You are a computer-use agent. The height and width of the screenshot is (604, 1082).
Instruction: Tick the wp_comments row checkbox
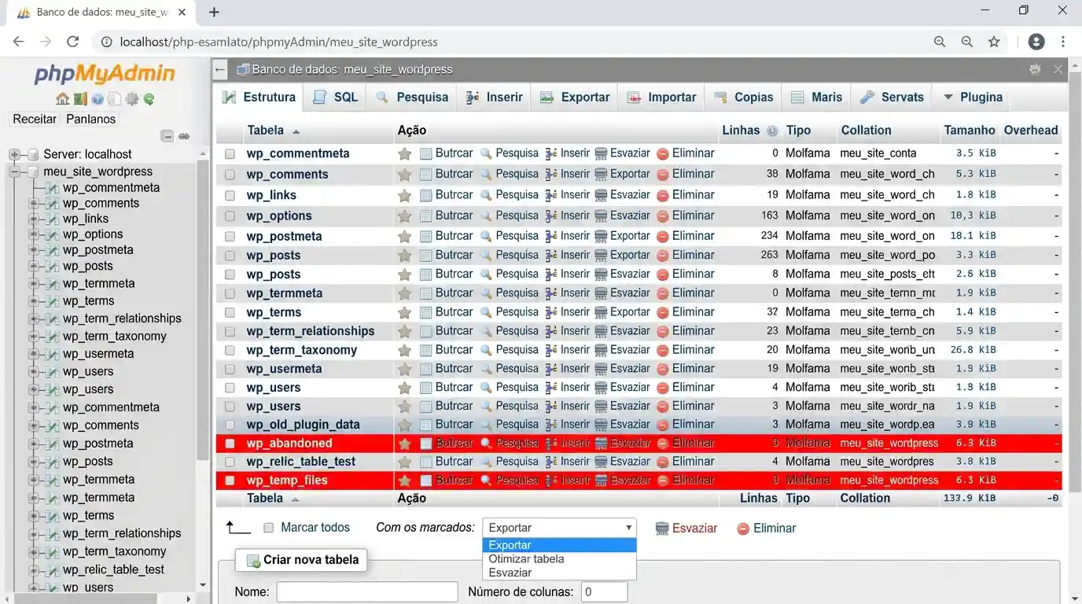[230, 175]
